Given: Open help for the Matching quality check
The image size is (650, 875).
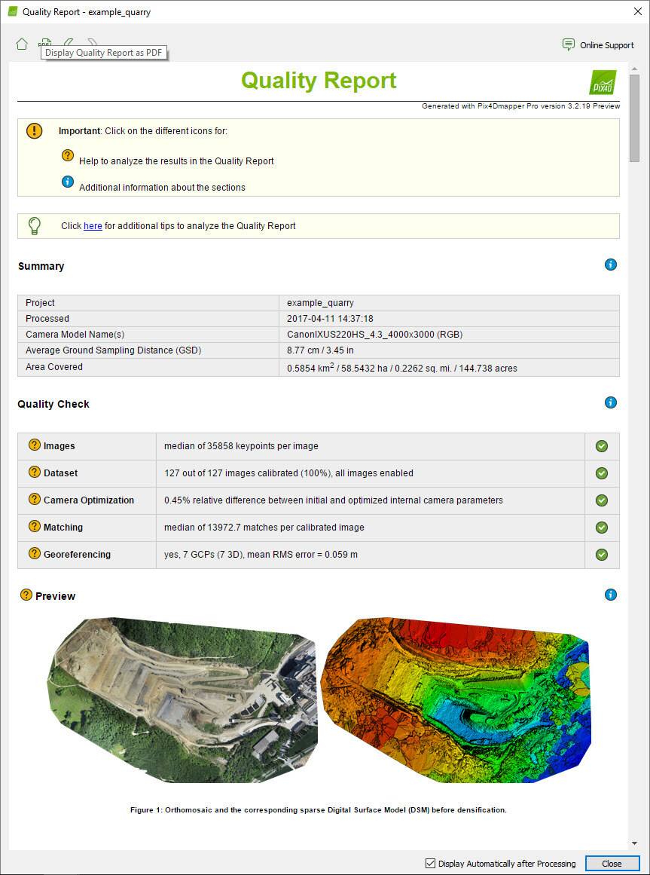Looking at the screenshot, I should click(34, 527).
